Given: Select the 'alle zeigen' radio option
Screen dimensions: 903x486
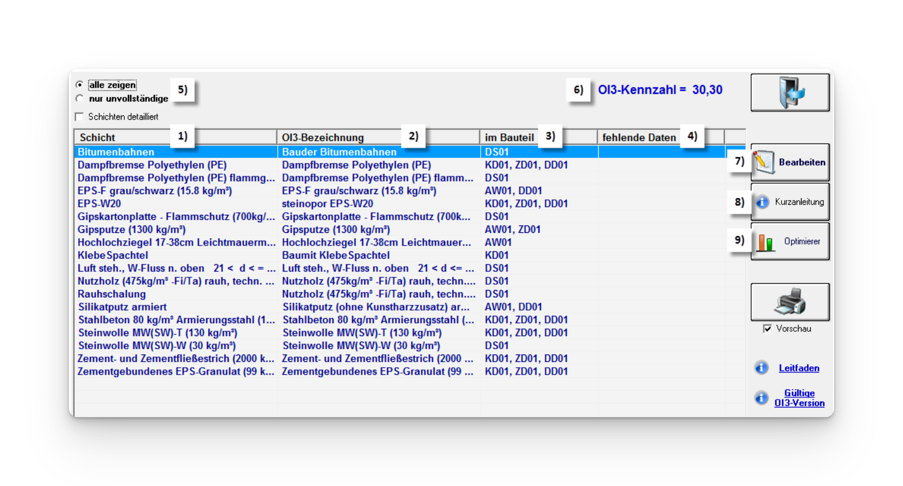Looking at the screenshot, I should coord(80,85).
